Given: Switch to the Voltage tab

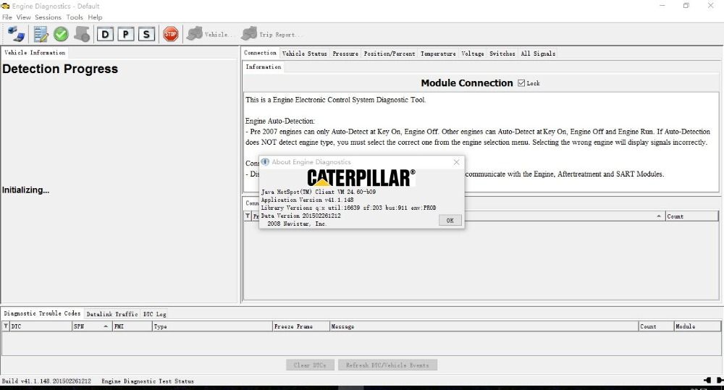Looking at the screenshot, I should [473, 54].
